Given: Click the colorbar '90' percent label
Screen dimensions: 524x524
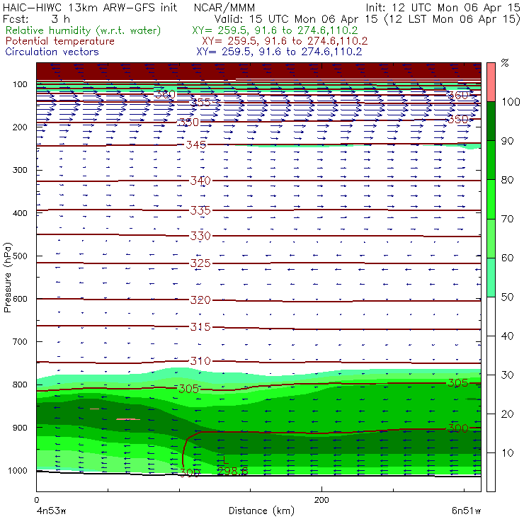Looking at the screenshot, I should (x=507, y=141).
